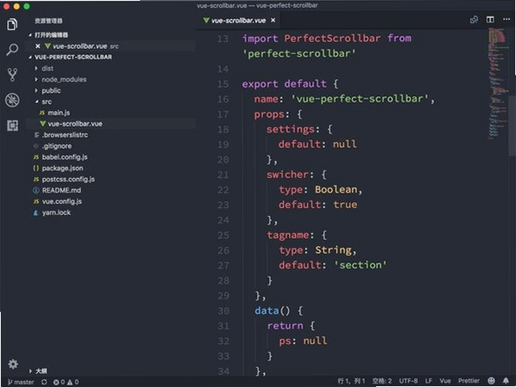Click Prettier in the status bar

[x=469, y=381]
